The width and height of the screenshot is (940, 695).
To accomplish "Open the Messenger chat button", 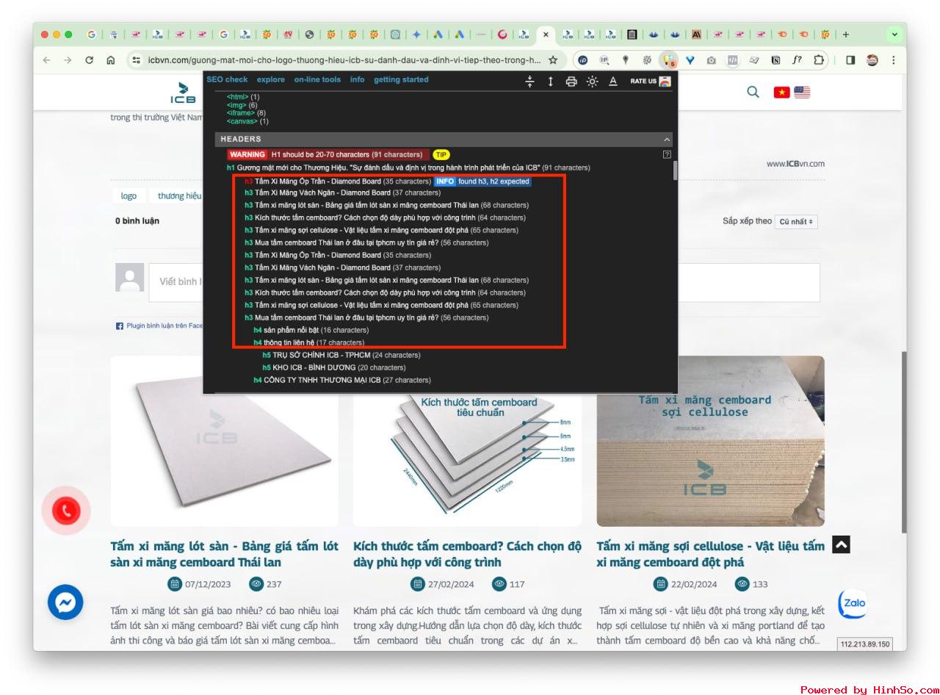I will coord(65,603).
